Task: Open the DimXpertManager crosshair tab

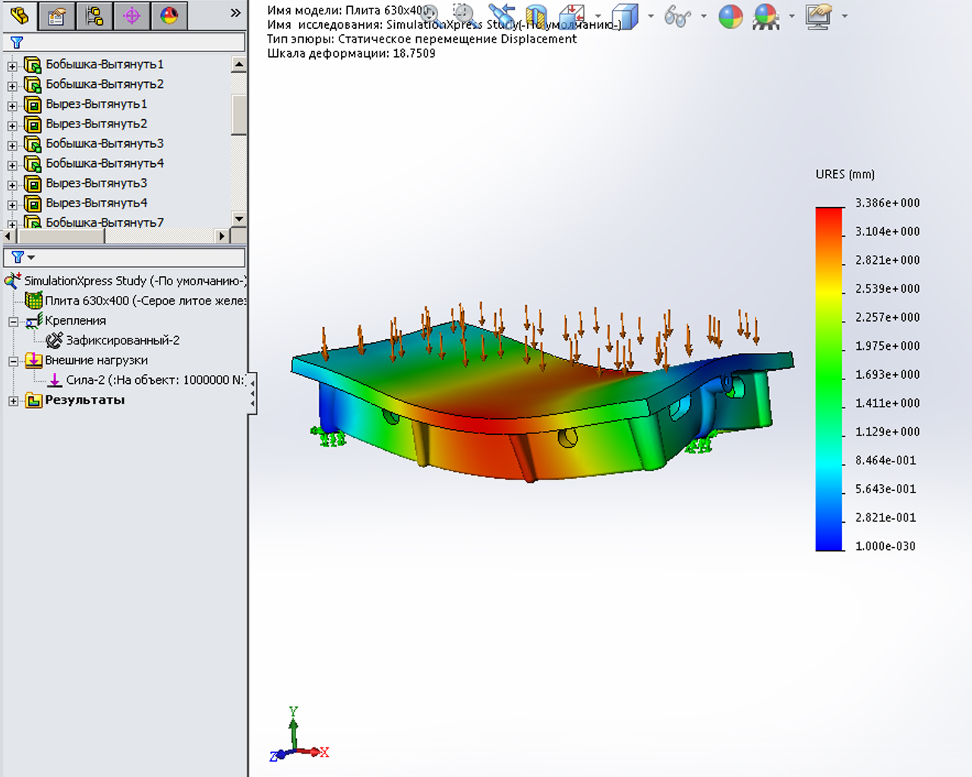Action: 131,15
